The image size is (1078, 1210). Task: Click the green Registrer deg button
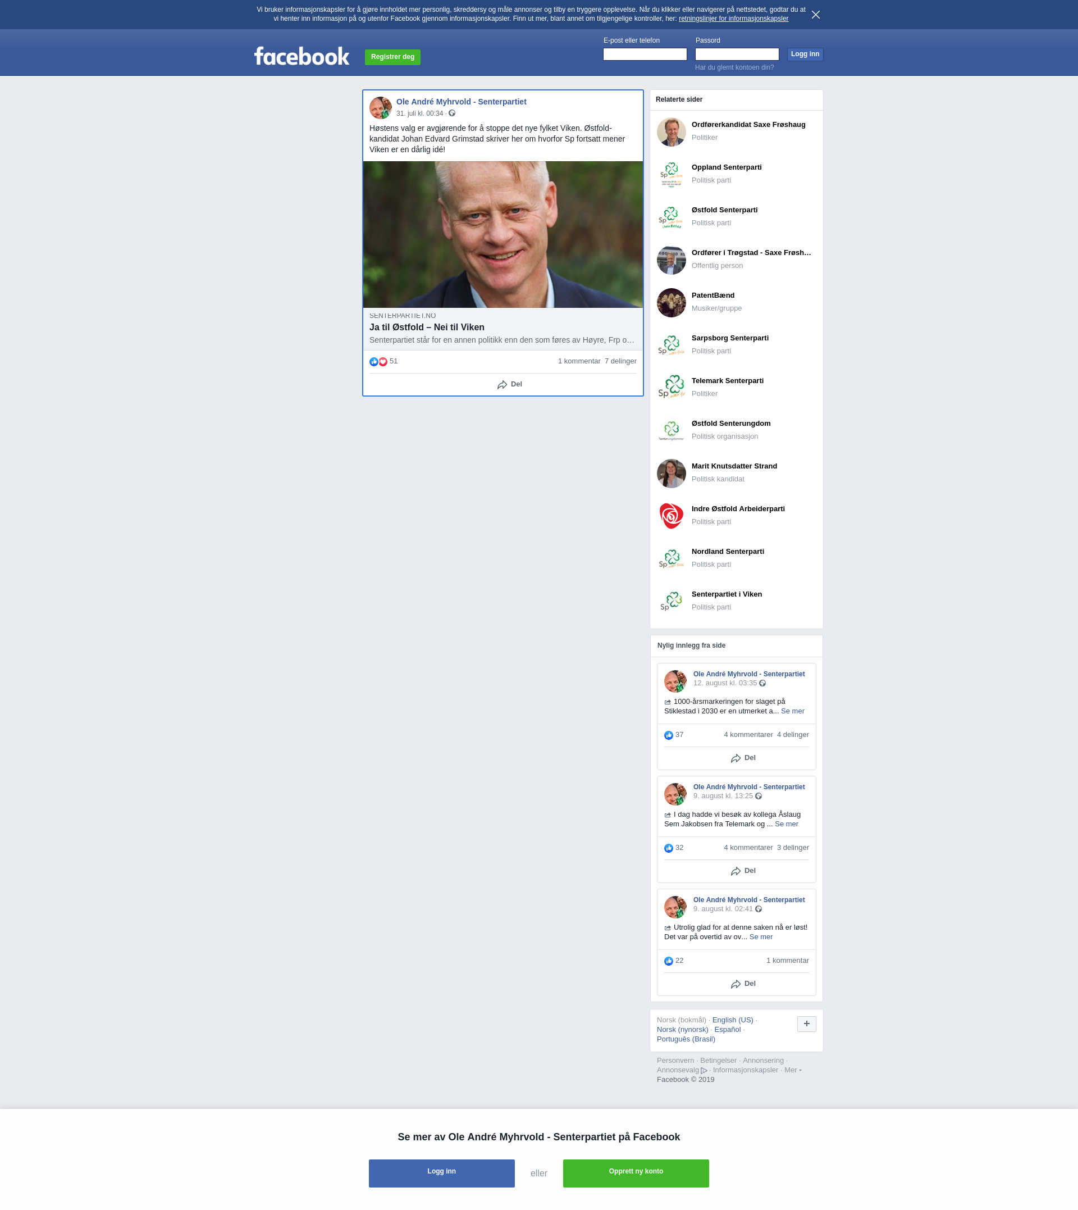pyautogui.click(x=392, y=57)
